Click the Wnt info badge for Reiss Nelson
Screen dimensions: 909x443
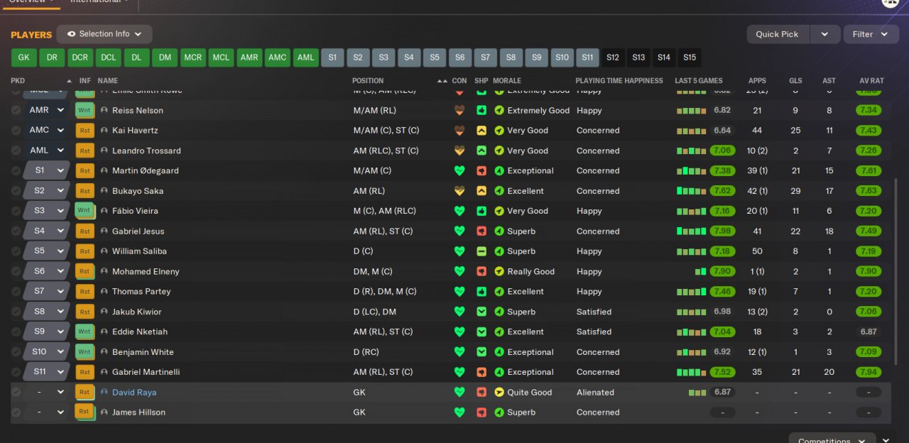point(85,110)
